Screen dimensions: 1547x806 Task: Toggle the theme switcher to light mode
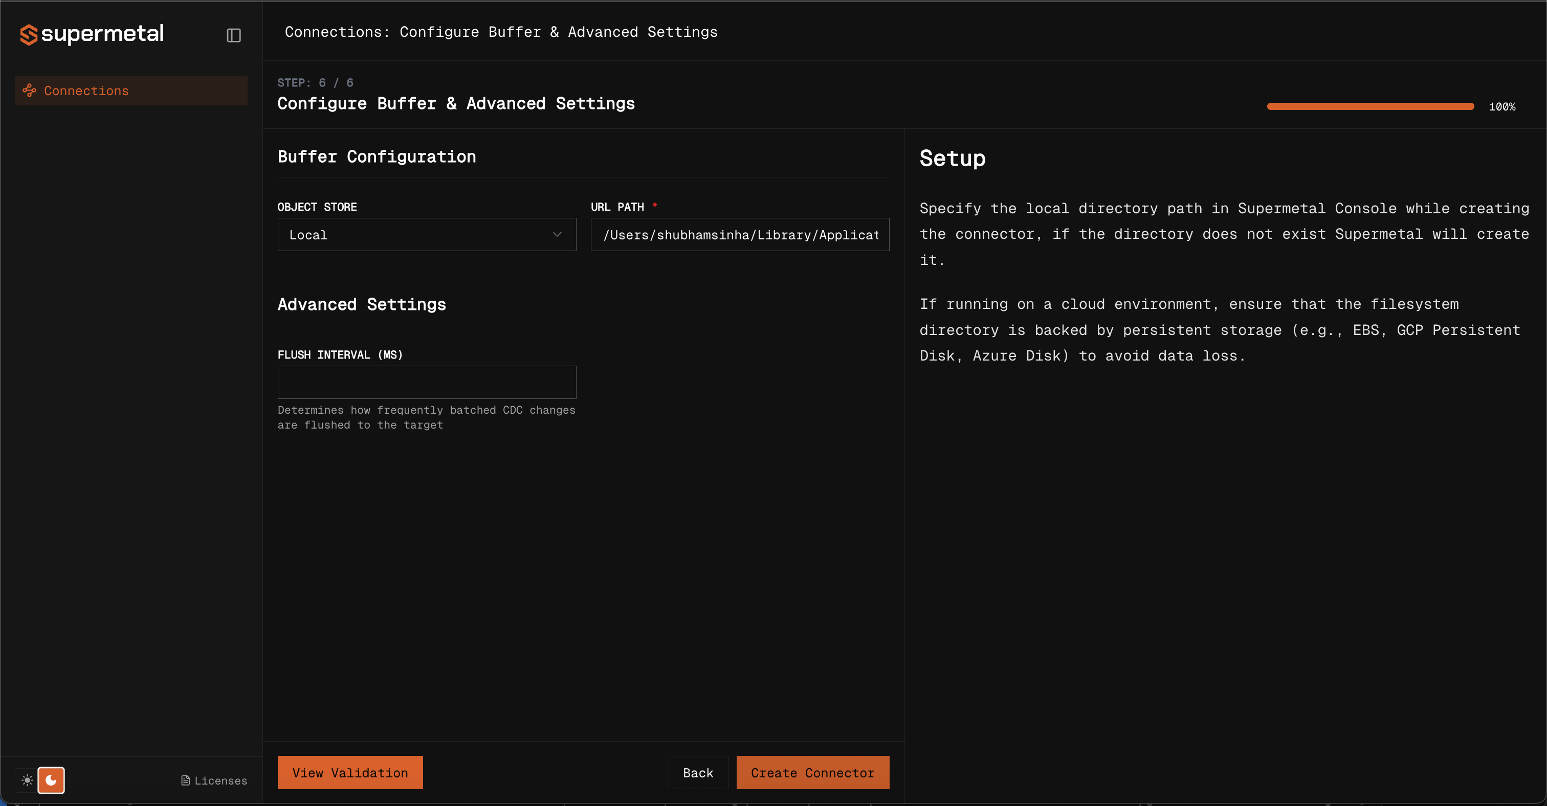tap(27, 780)
